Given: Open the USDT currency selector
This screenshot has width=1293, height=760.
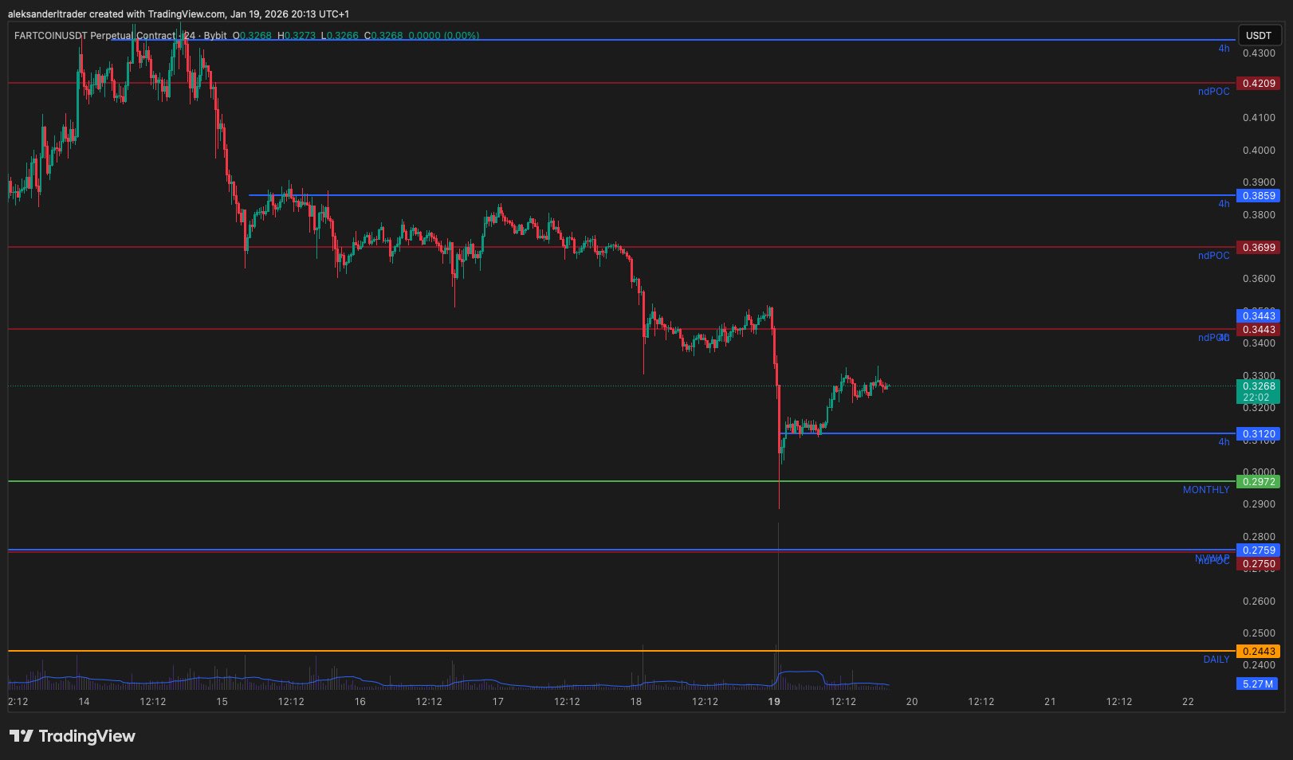Looking at the screenshot, I should click(1259, 35).
